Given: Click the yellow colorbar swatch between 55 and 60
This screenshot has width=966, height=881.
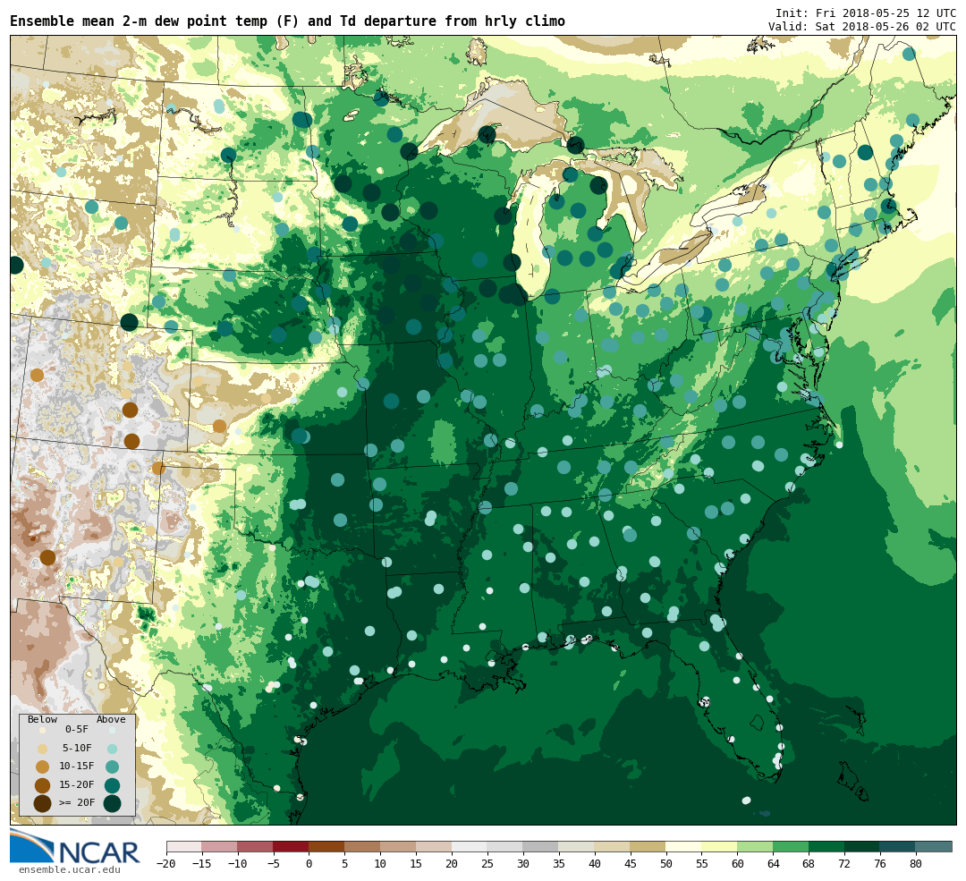Looking at the screenshot, I should tap(719, 846).
